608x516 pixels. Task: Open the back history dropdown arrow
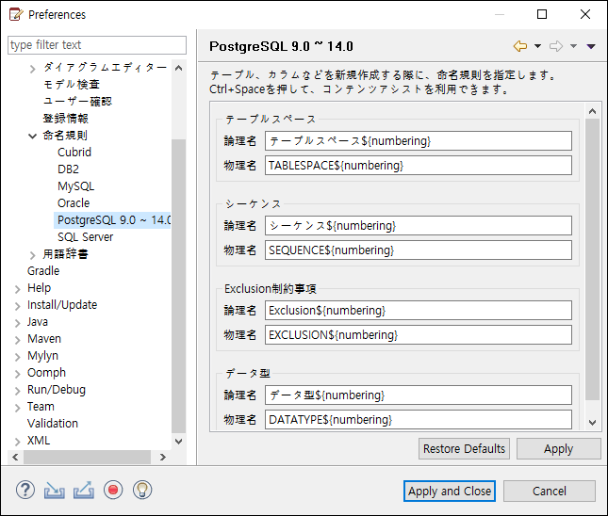pos(538,46)
